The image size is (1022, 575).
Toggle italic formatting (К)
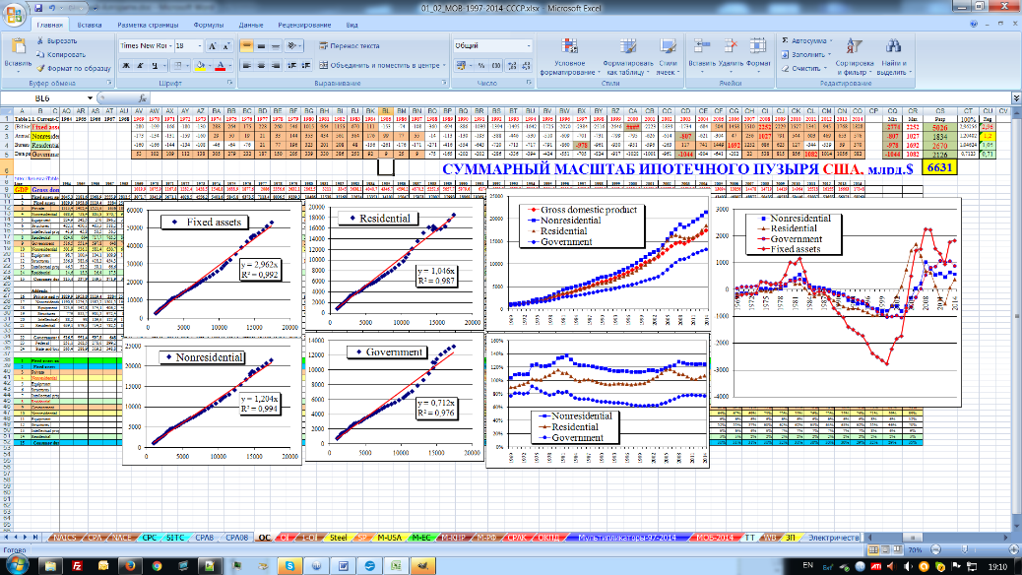[x=141, y=66]
